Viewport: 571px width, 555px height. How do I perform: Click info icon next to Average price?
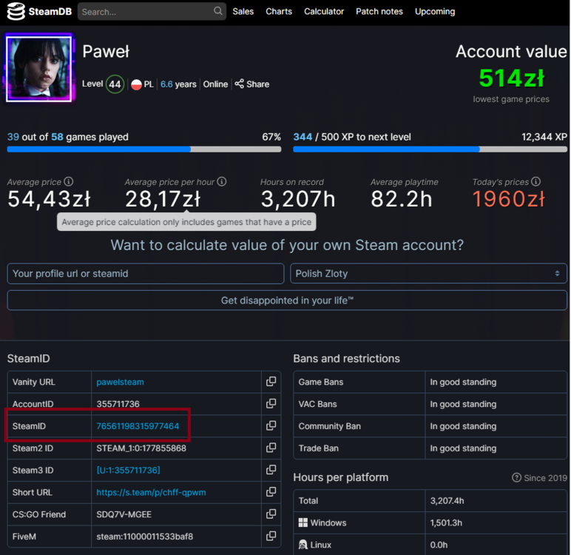click(69, 181)
